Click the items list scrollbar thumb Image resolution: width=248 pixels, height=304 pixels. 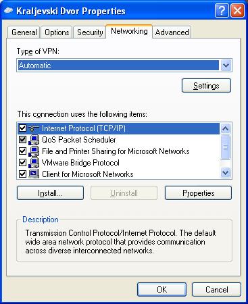[x=225, y=147]
